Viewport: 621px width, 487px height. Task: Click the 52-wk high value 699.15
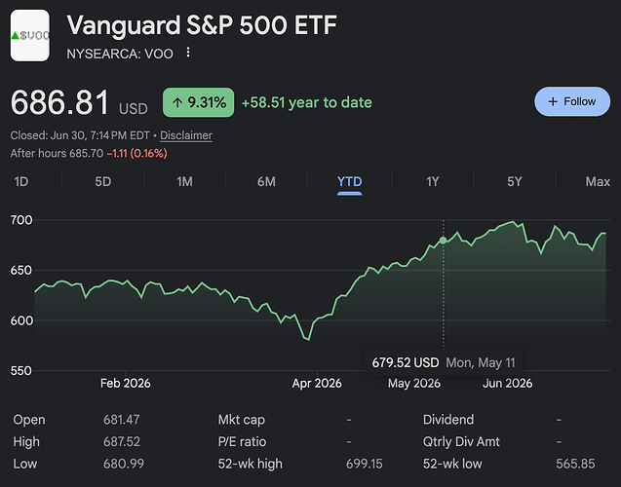365,464
